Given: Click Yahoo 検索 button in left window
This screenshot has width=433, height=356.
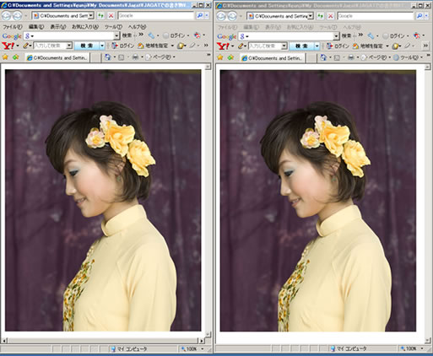Looking at the screenshot, I should 86,46.
